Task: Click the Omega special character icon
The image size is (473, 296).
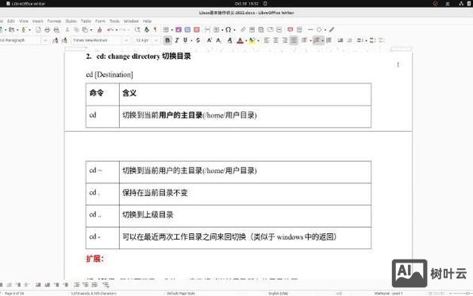Action: [x=229, y=29]
